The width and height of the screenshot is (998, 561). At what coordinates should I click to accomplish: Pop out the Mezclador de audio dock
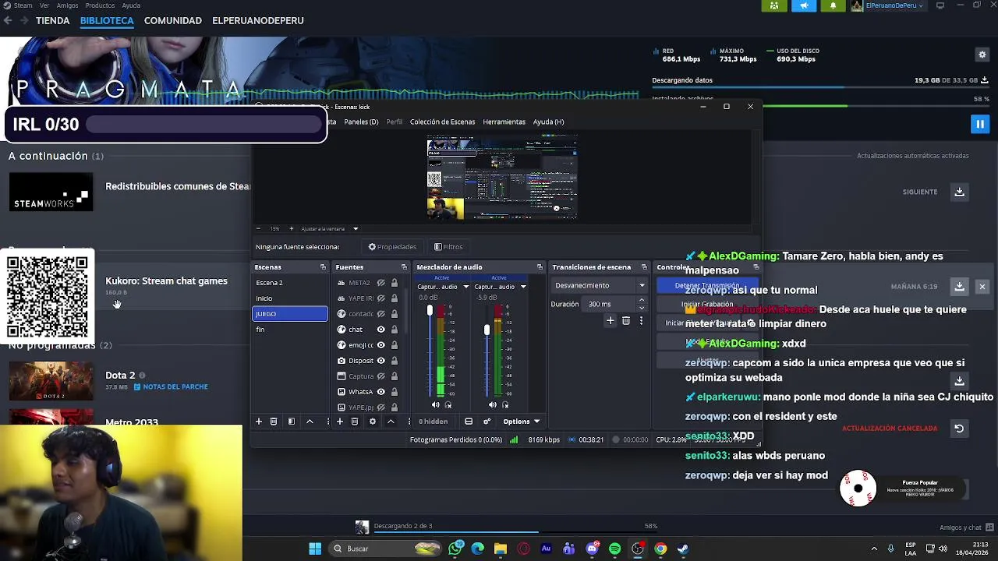click(540, 267)
